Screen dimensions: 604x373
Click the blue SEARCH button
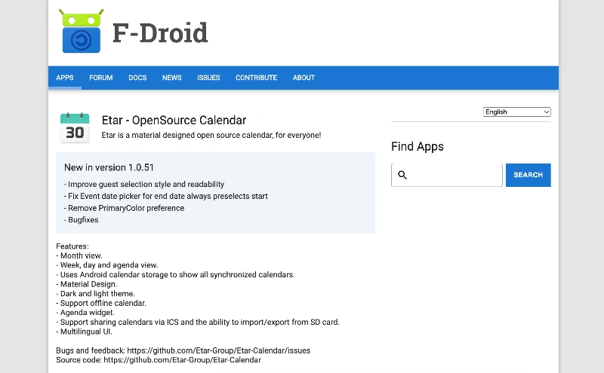528,175
